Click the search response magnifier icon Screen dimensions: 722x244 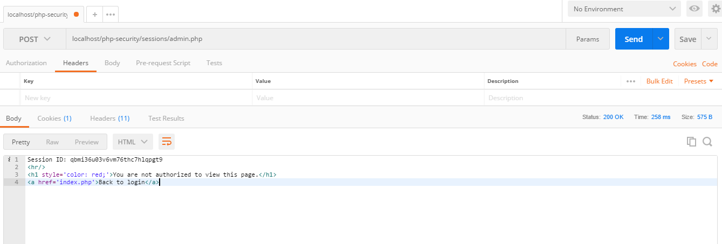pos(707,142)
